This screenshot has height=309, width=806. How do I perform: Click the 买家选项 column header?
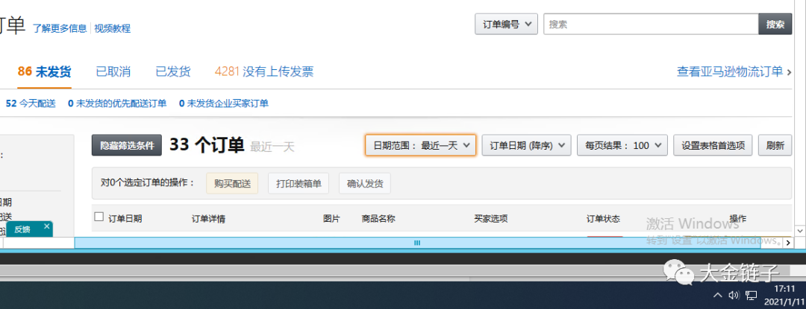(x=491, y=219)
